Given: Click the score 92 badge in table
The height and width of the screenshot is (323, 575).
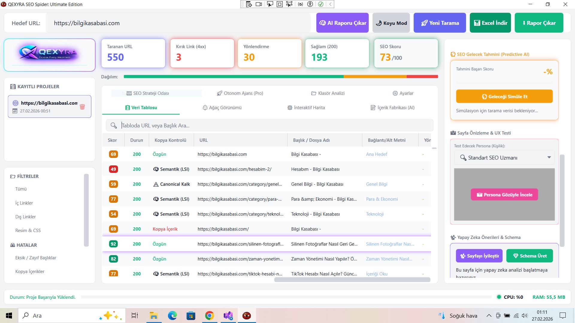Looking at the screenshot, I should (x=113, y=244).
